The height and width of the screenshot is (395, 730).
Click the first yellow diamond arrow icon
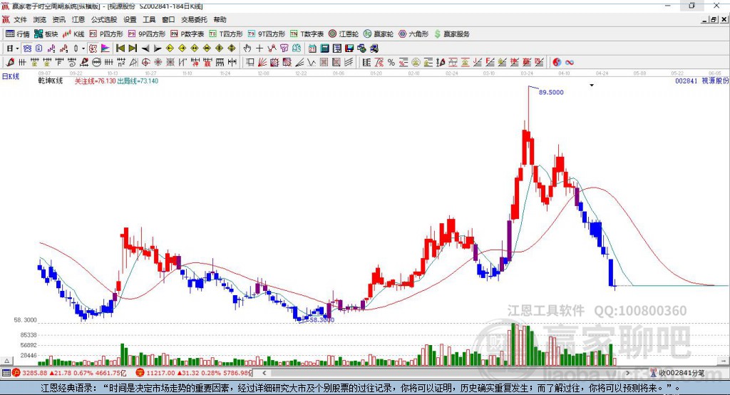[x=170, y=48]
